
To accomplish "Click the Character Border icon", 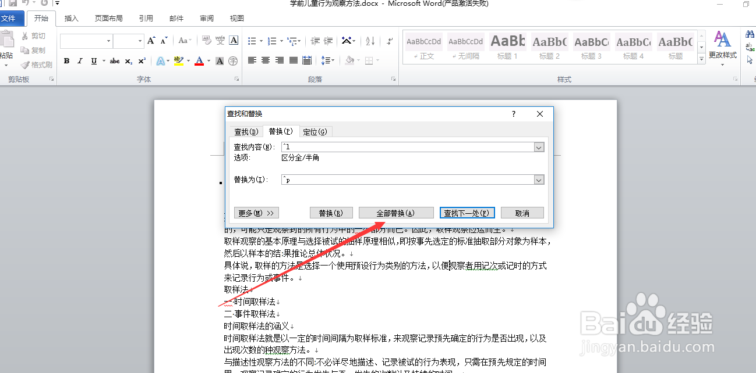I will pyautogui.click(x=234, y=41).
